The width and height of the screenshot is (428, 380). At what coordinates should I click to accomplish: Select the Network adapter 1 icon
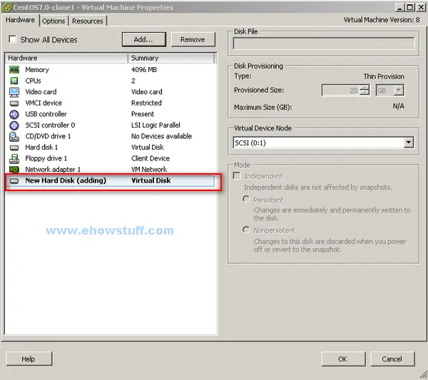point(14,170)
